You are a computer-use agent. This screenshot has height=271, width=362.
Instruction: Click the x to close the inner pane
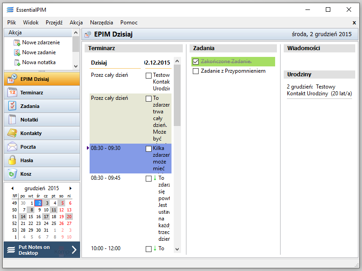354,23
